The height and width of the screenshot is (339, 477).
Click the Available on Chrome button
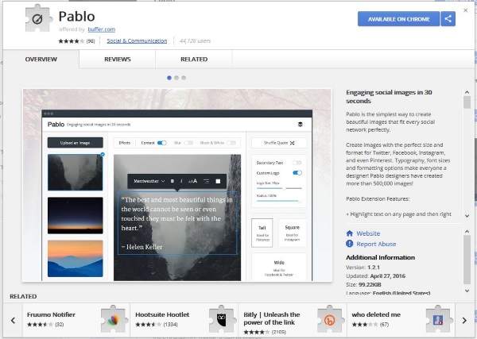tap(398, 19)
